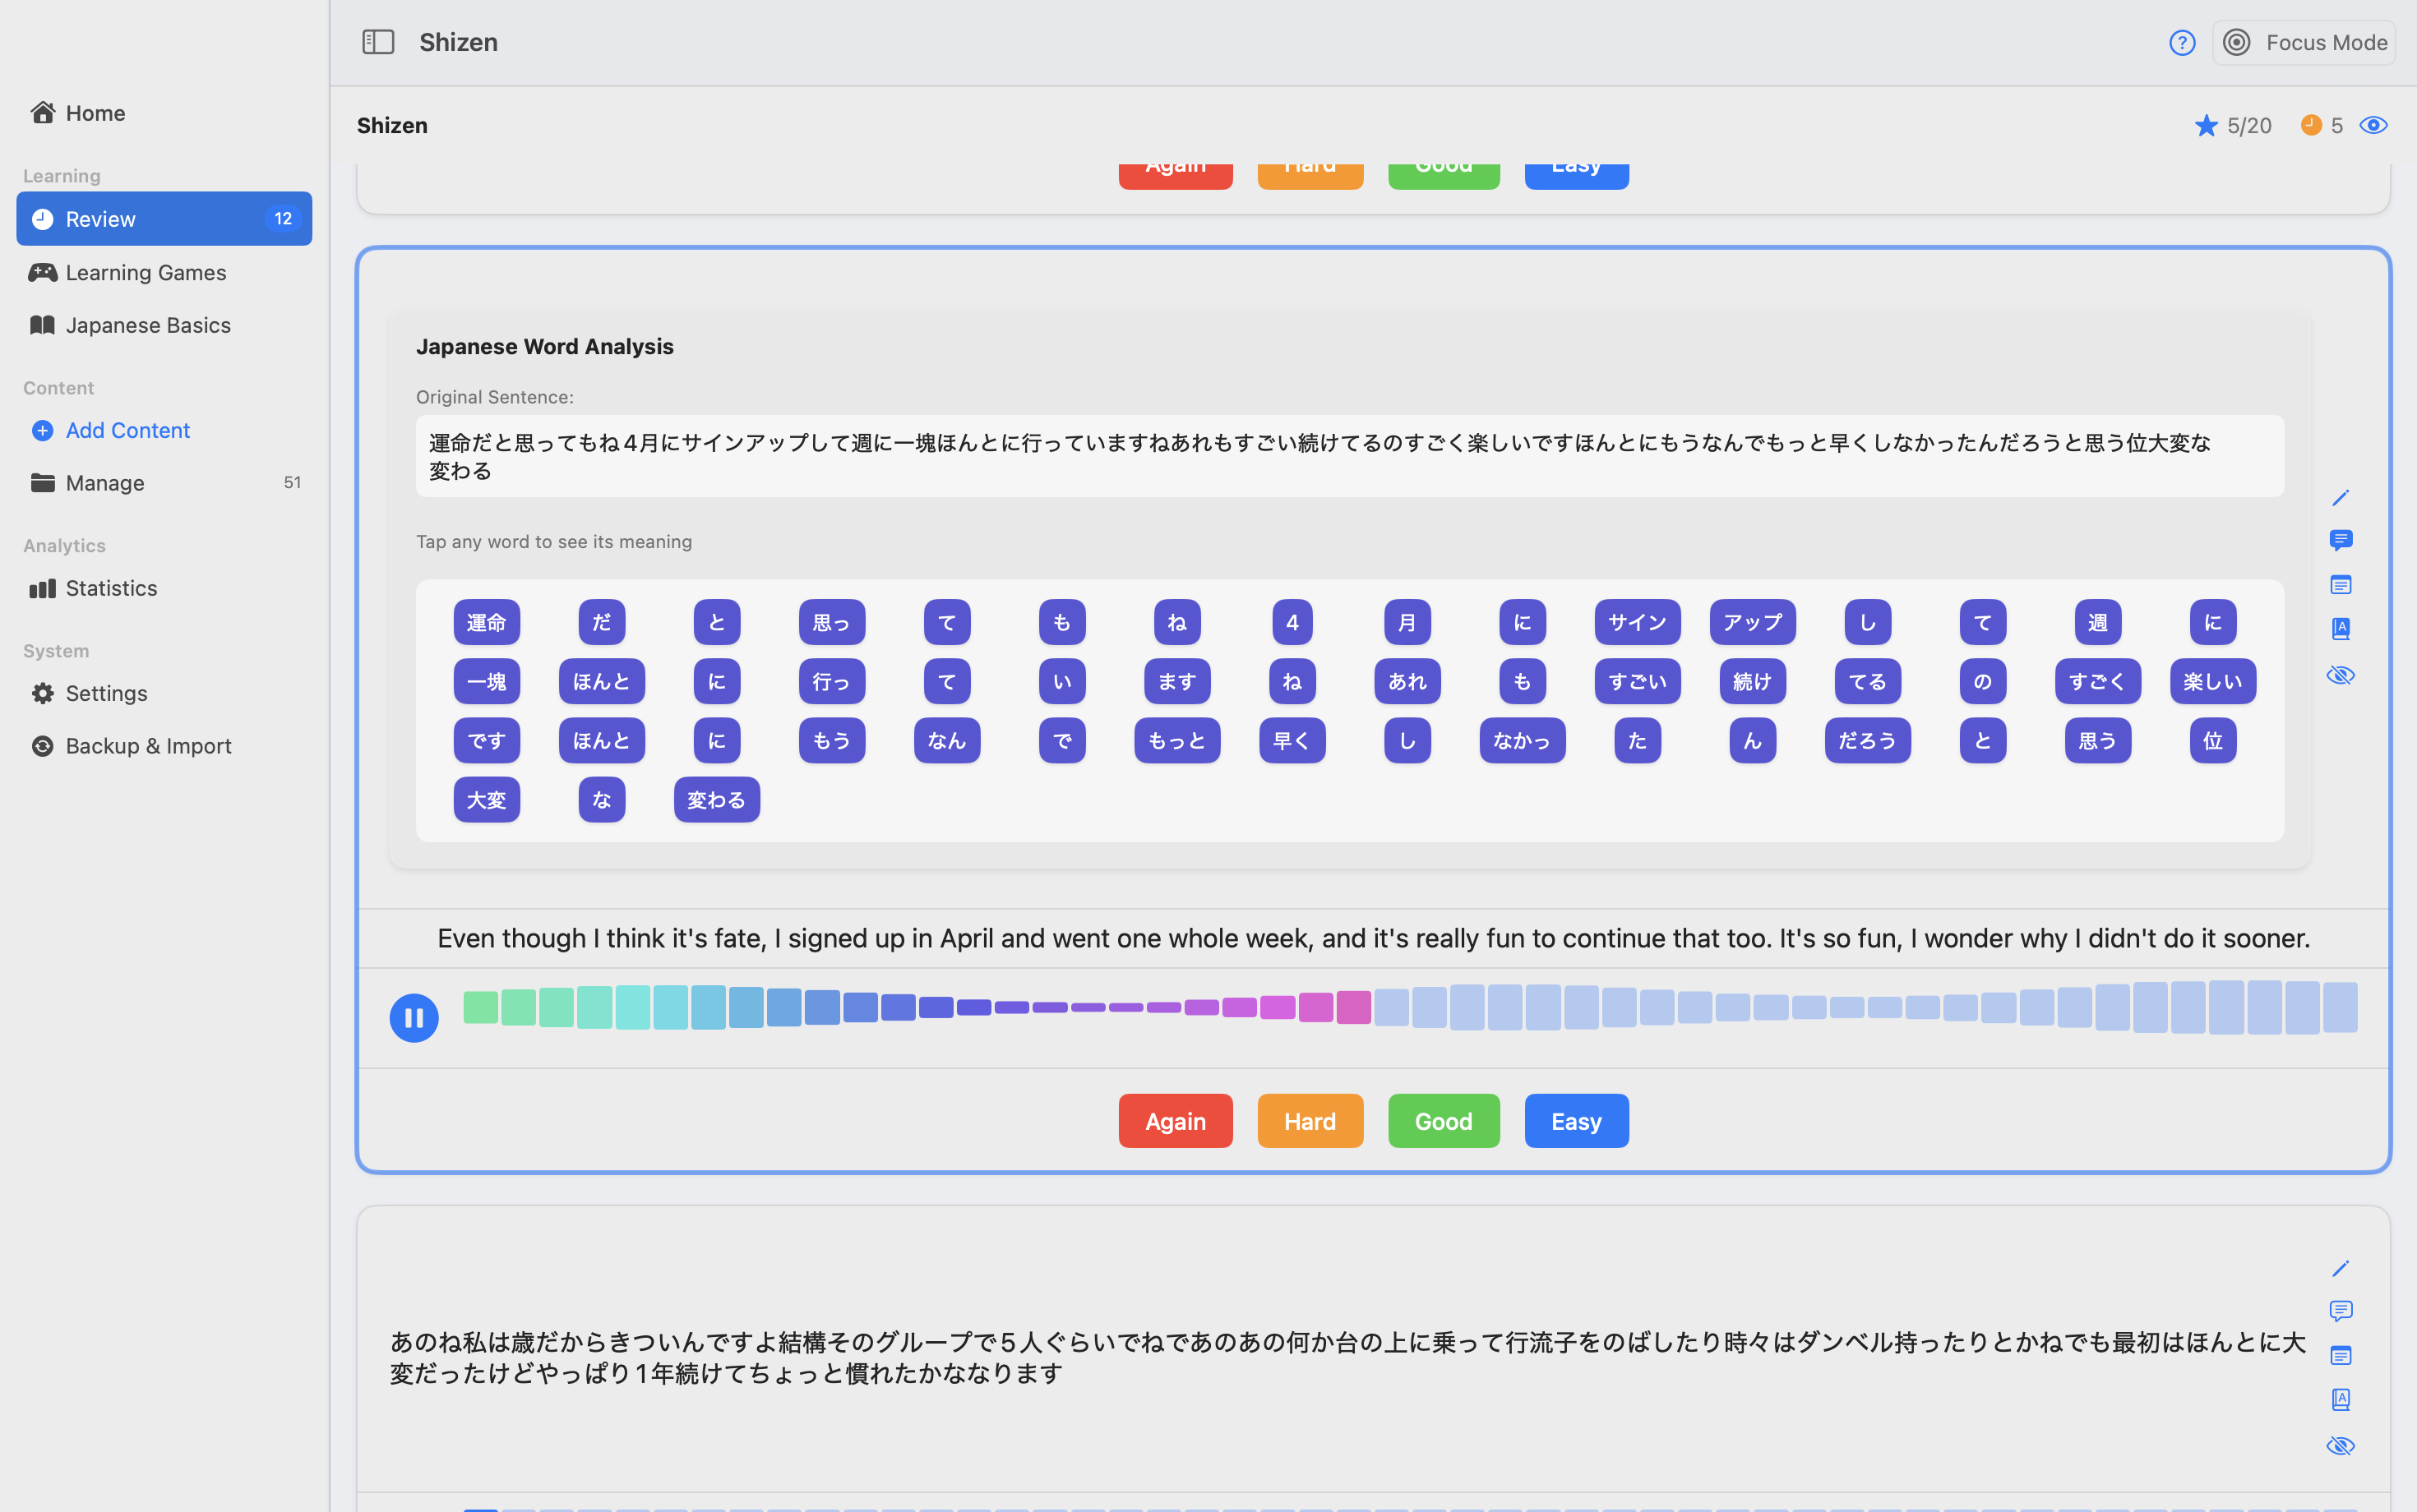Click the filled comment bubble icon on analysis card
This screenshot has width=2417, height=1512.
pyautogui.click(x=2340, y=541)
